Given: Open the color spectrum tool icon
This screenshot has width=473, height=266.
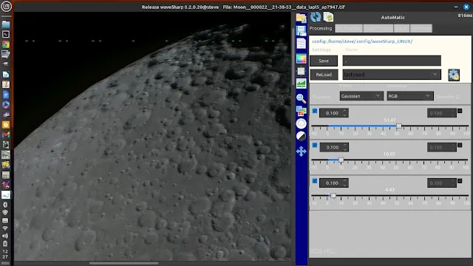Looking at the screenshot, I should pos(301,59).
